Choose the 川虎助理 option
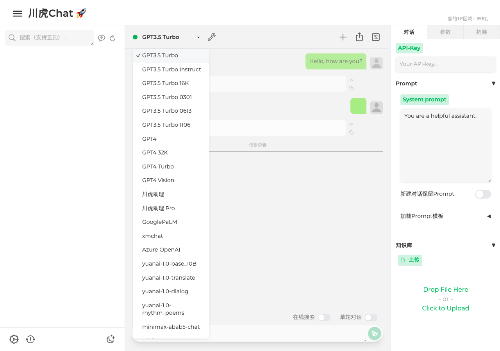Image resolution: width=500 pixels, height=351 pixels. pyautogui.click(x=171, y=194)
